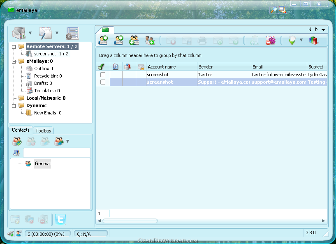Screen dimensions: 336x244
Task: Select the Local/Network: 0 folder
Action: 46,98
